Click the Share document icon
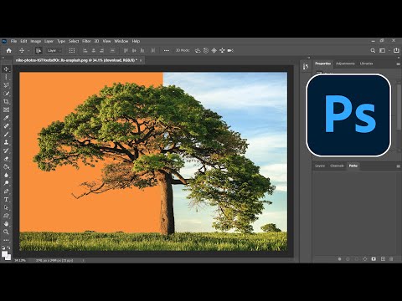The height and width of the screenshot is (301, 402). coord(396,50)
